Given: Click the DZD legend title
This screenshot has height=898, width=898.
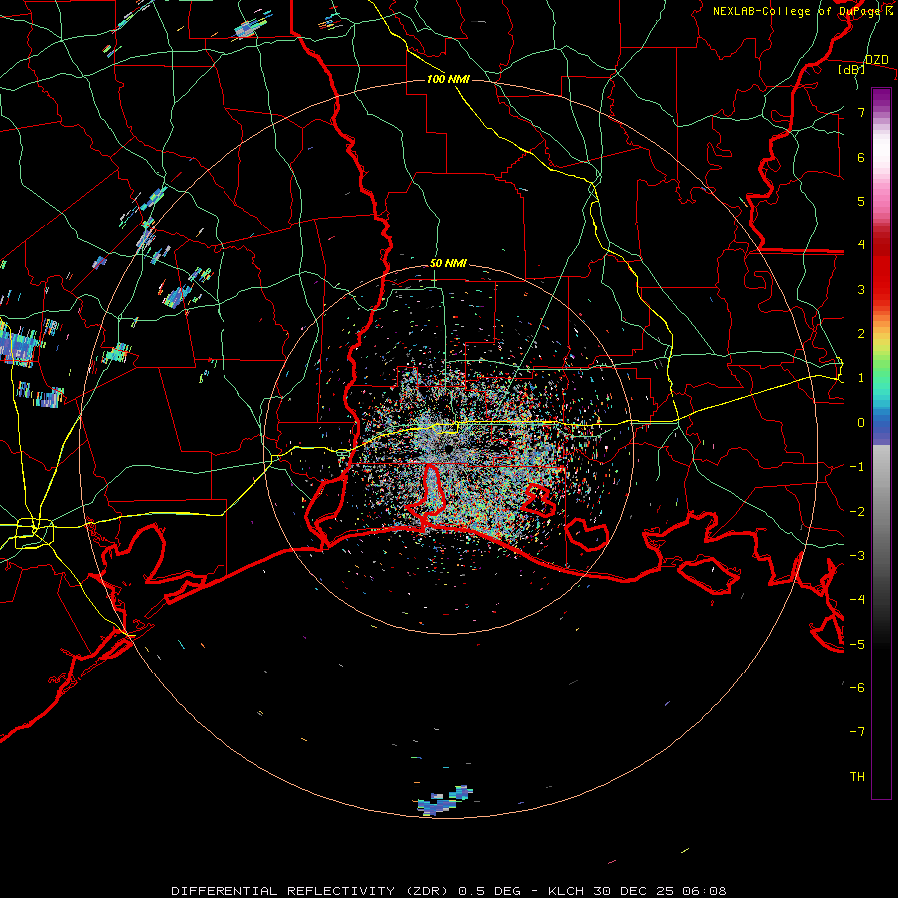Looking at the screenshot, I should point(876,60).
